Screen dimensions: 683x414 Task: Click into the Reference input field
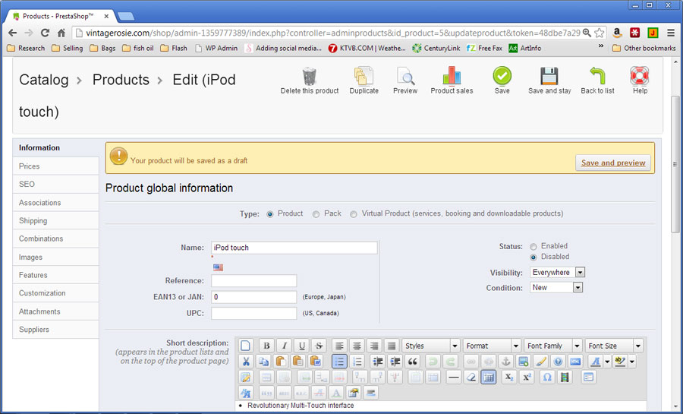[254, 280]
